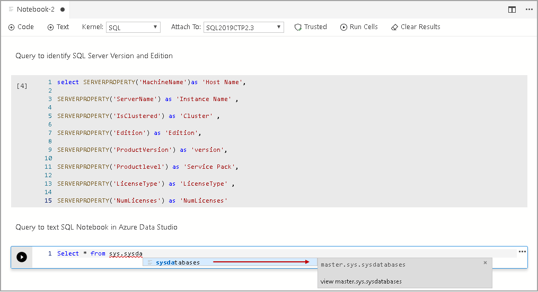Click Clear Results button

pos(416,27)
